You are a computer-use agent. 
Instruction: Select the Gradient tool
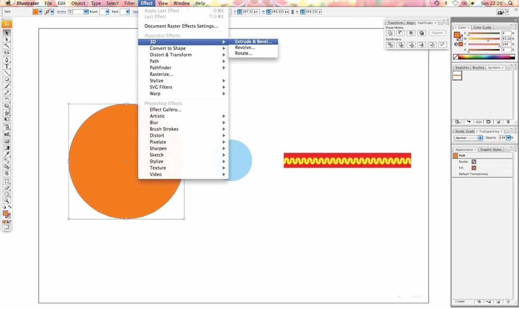7,147
